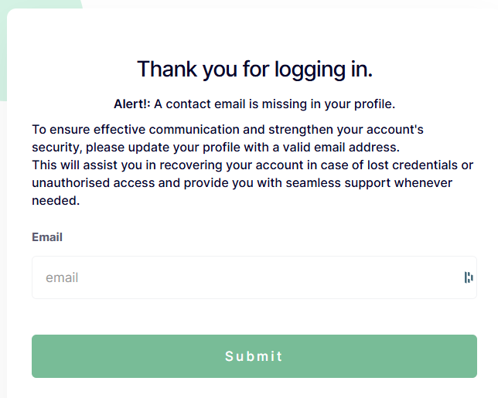This screenshot has width=498, height=398.
Task: Click the Submit button
Action: point(254,356)
